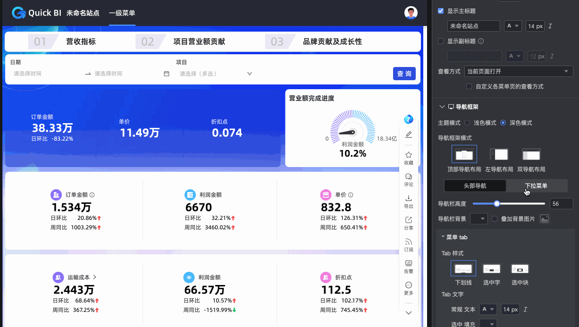Toggle italic for the main title text
Image resolution: width=579 pixels, height=327 pixels.
click(550, 26)
